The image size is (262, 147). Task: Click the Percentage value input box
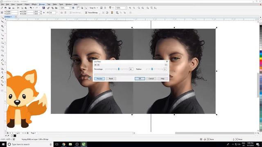(x=131, y=69)
